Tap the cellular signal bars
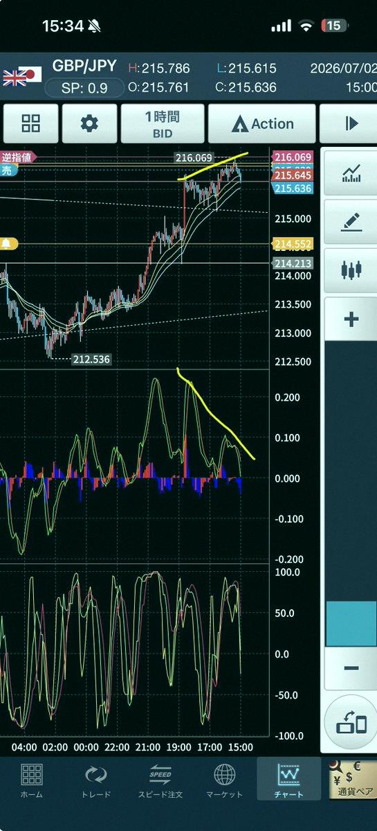 [282, 26]
